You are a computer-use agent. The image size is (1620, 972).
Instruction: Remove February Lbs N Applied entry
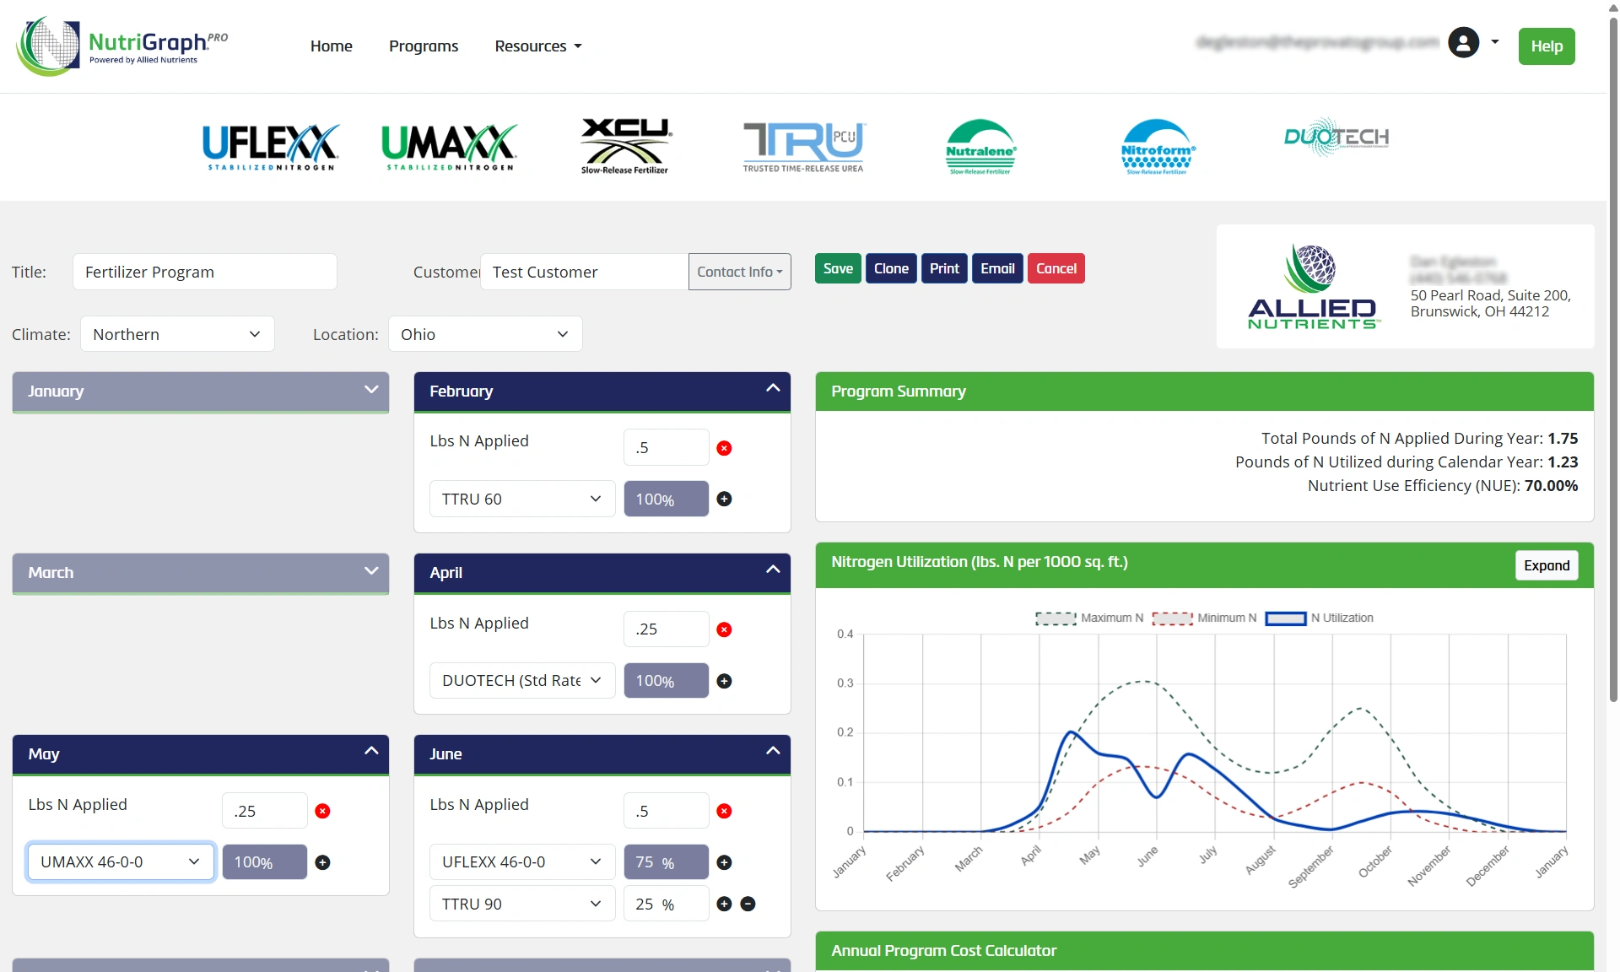tap(724, 448)
